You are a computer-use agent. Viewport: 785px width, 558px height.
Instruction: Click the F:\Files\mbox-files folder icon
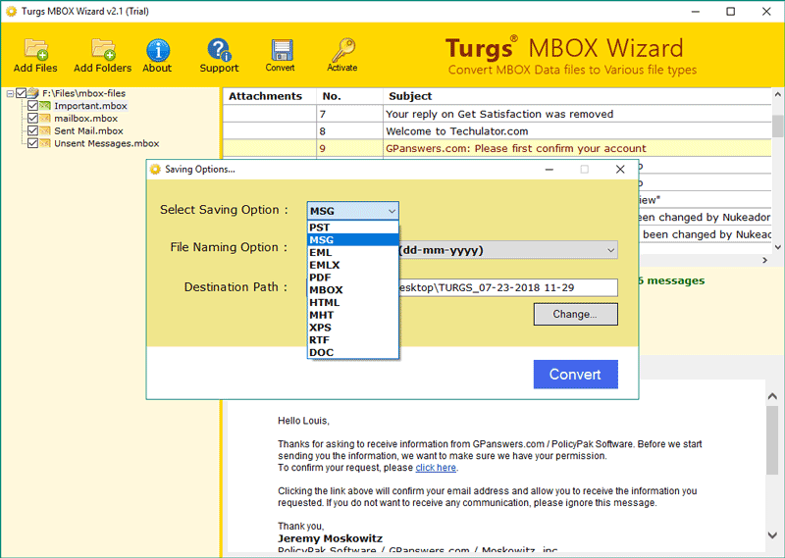click(x=33, y=93)
